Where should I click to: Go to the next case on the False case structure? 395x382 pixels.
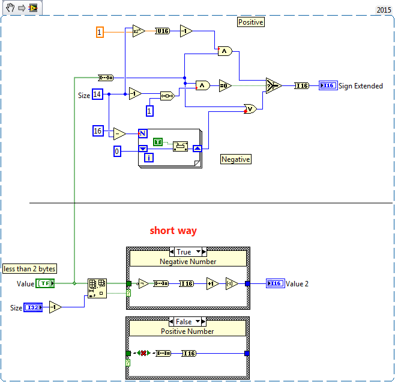pyautogui.click(x=204, y=322)
